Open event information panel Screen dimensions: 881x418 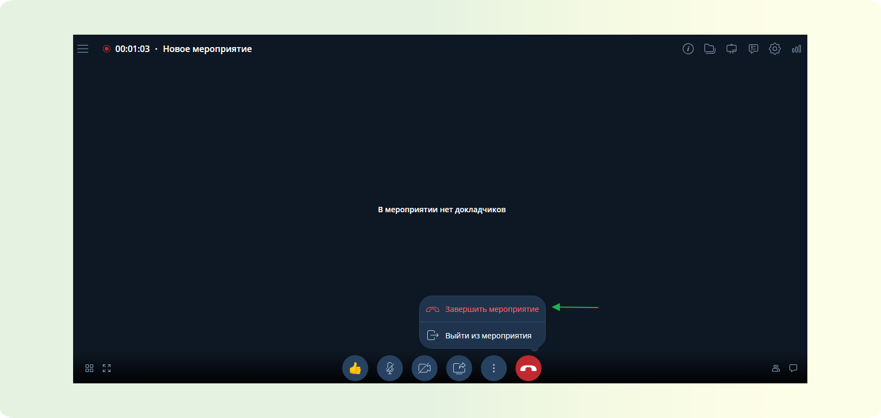(688, 49)
